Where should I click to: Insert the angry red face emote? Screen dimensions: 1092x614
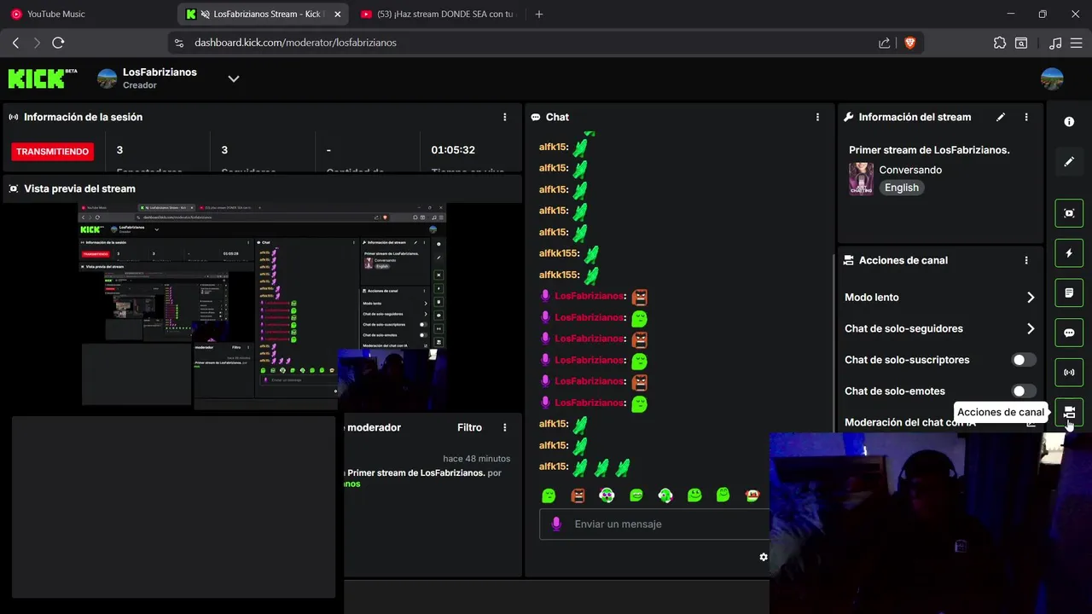pyautogui.click(x=578, y=495)
